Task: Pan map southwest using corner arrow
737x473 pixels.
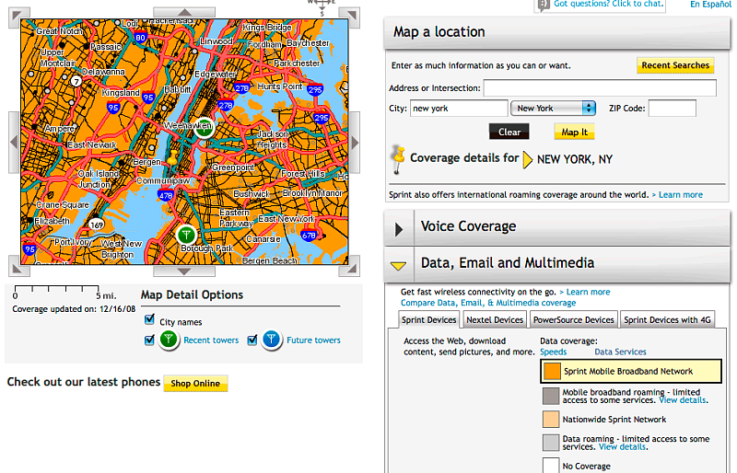Action: pyautogui.click(x=18, y=268)
